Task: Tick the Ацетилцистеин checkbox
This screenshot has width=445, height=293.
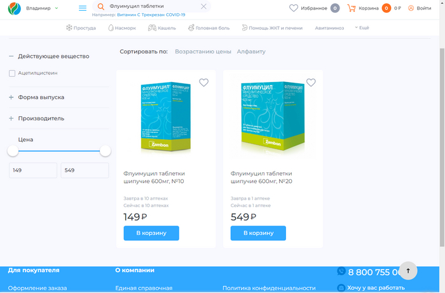Action: [12, 74]
